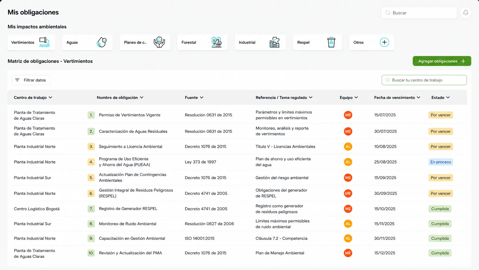Expand the Estado column dropdown
Viewport: 479px width, 270px height.
448,97
